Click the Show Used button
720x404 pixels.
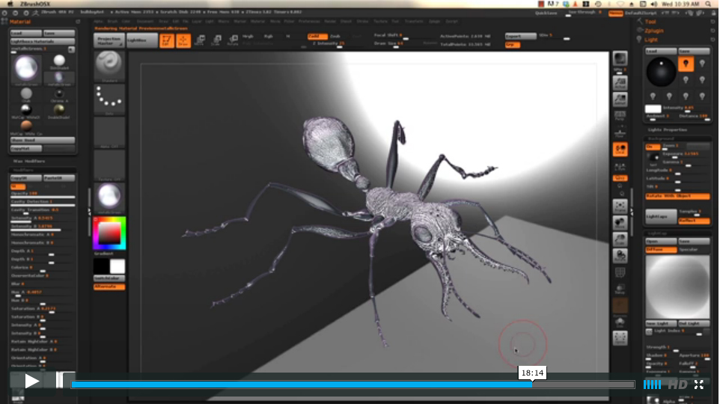tap(42, 140)
